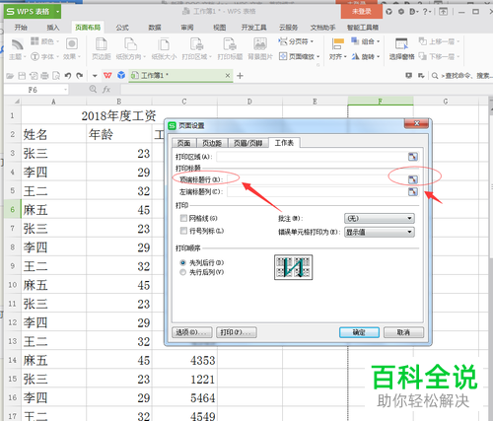The width and height of the screenshot is (493, 421).
Task: Click 上移一层 bring forward icon
Action: coord(422,41)
